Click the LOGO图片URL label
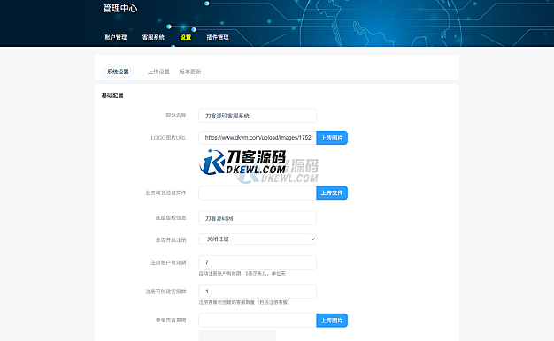Viewport: 554px width, 341px height. coord(168,138)
